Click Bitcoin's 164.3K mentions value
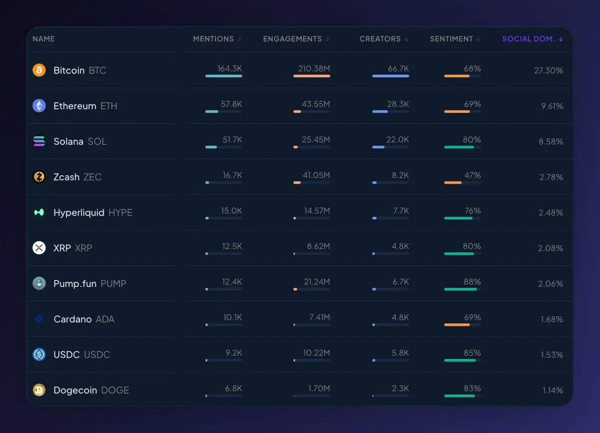 (229, 69)
